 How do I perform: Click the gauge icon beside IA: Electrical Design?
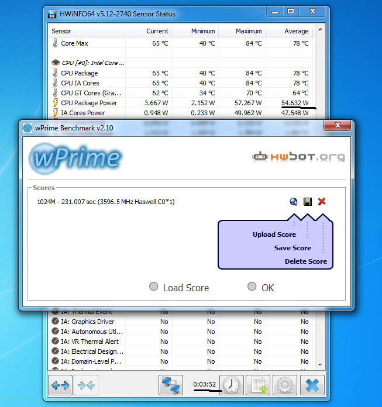point(55,351)
